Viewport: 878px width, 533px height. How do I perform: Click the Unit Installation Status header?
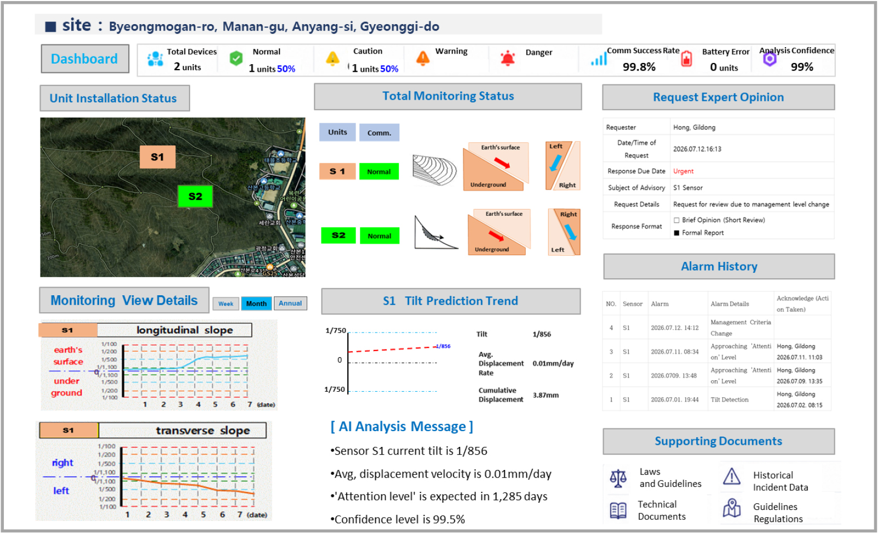pyautogui.click(x=115, y=99)
